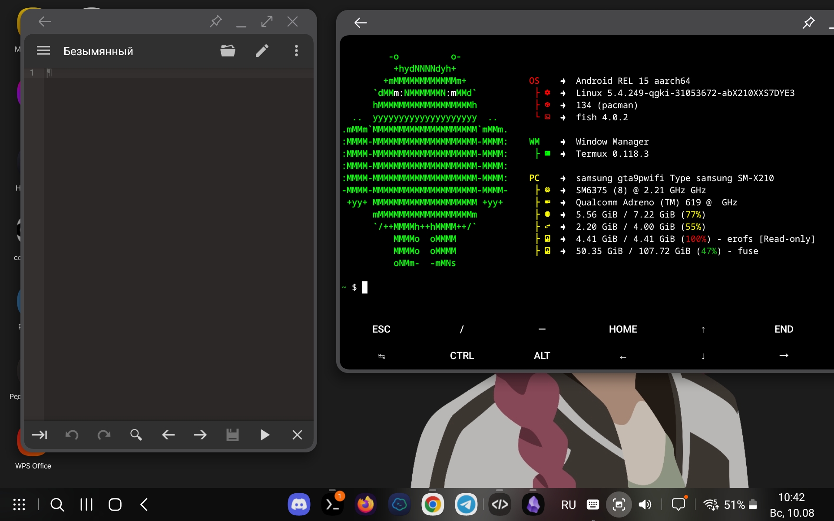Launch Obsidian from the taskbar
The width and height of the screenshot is (834, 521).
coord(533,504)
